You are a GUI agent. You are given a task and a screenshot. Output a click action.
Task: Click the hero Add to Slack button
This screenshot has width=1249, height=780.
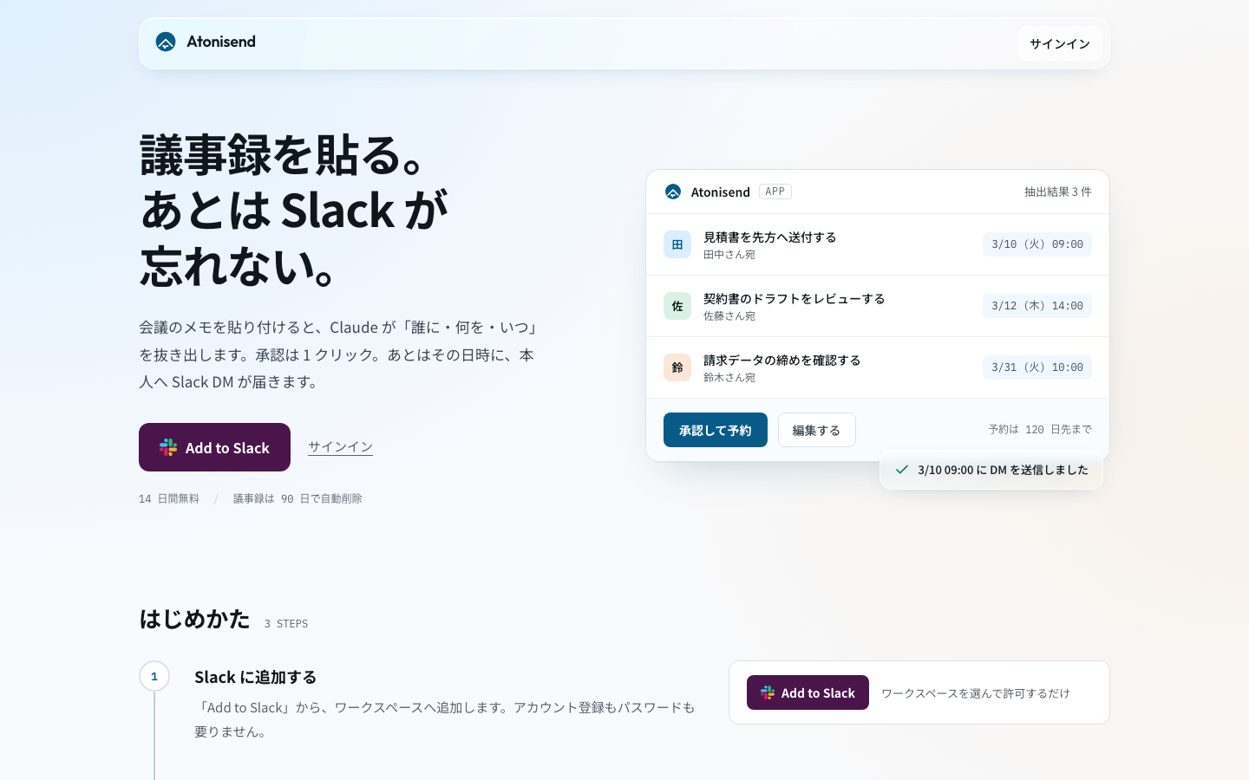click(x=214, y=447)
